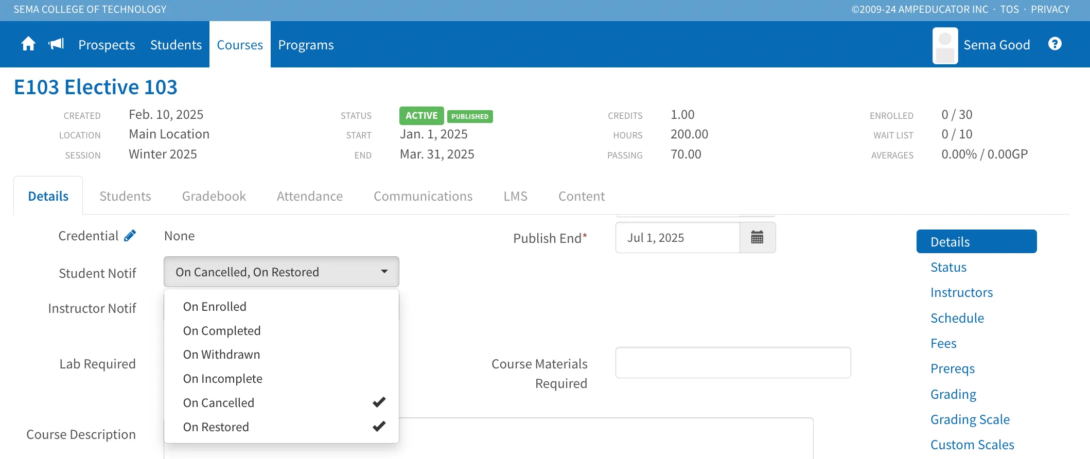Switch to the Gradebook tab
1090x459 pixels.
[214, 196]
